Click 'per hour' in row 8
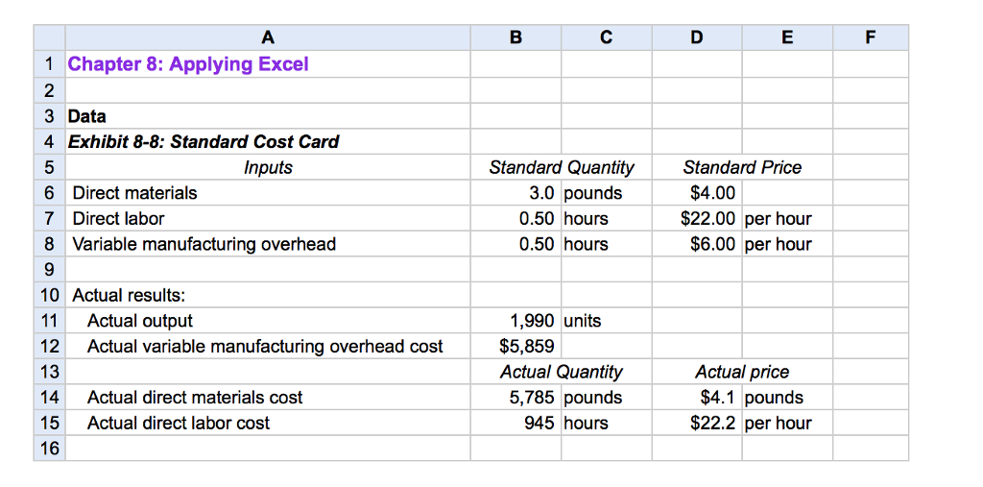983x487 pixels. 787,244
